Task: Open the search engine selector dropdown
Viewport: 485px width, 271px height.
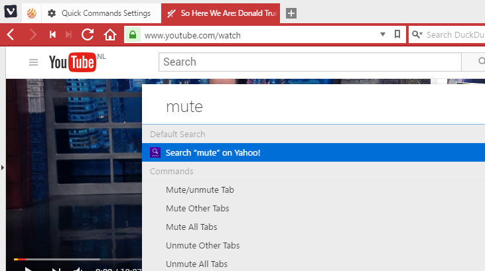Action: (x=417, y=34)
